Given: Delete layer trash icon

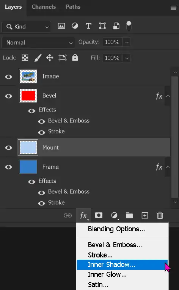Looking at the screenshot, I should 160,215.
